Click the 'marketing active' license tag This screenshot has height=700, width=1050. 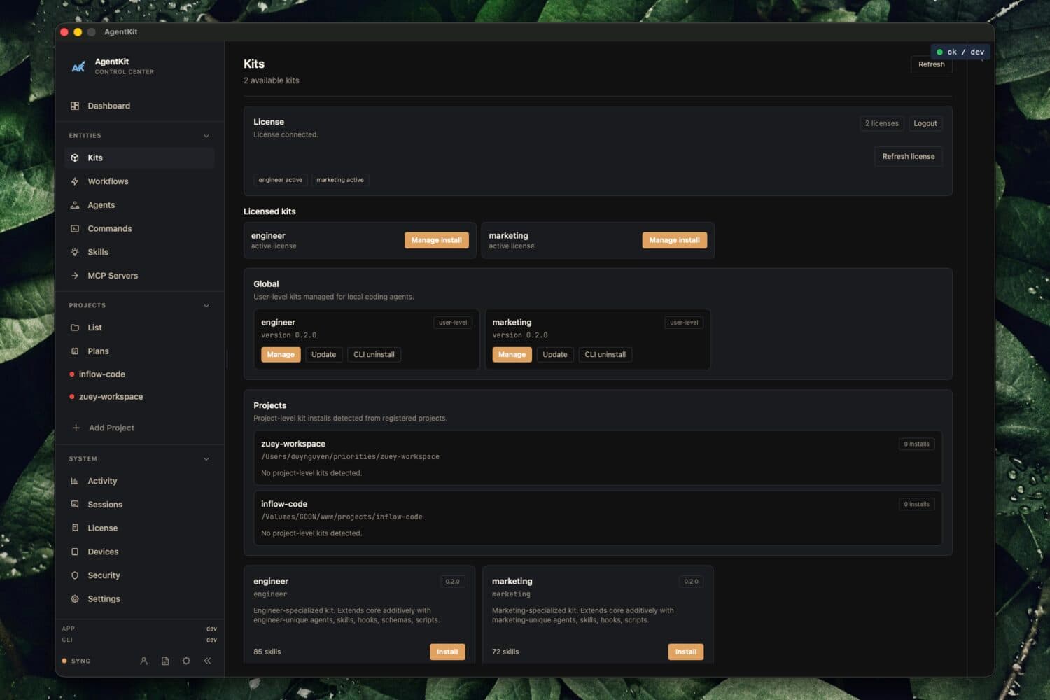click(340, 180)
